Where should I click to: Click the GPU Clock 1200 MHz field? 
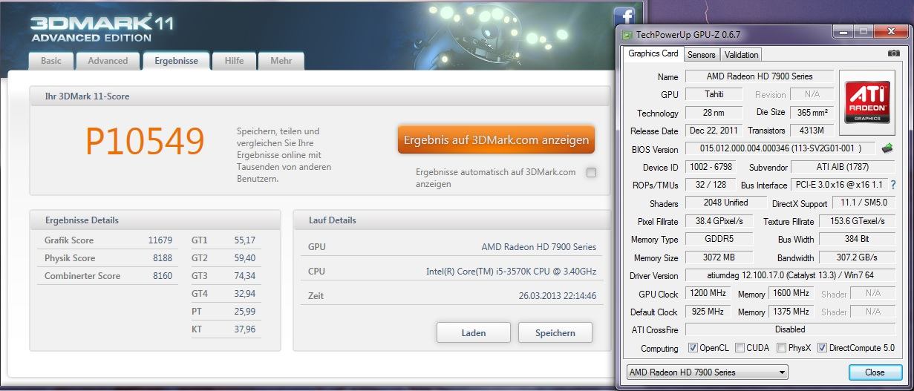pyautogui.click(x=708, y=293)
